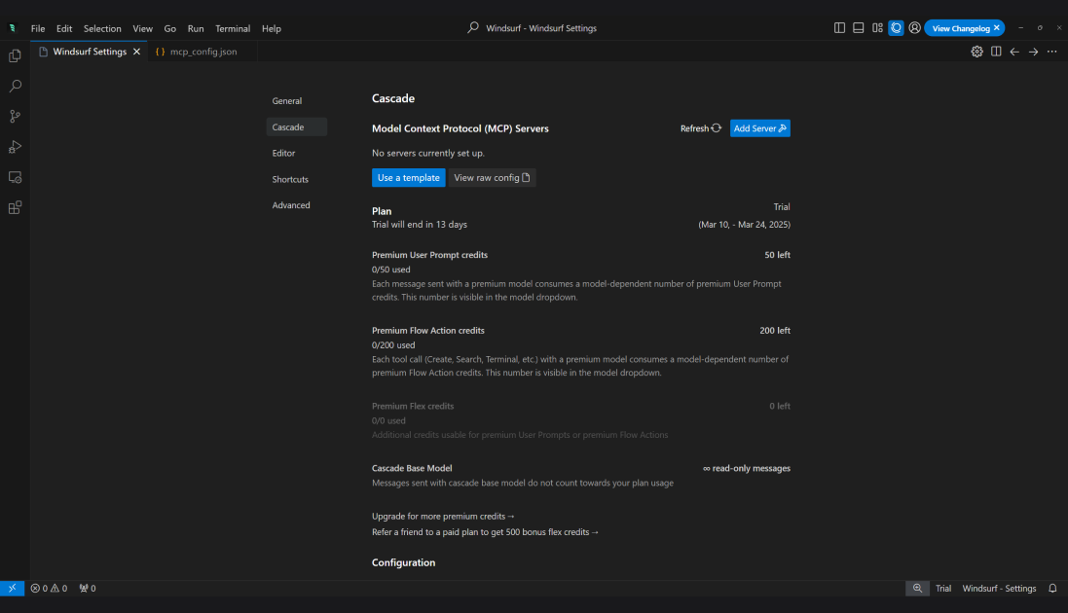
Task: Switch to the mcp_config.json tab
Action: click(x=203, y=52)
